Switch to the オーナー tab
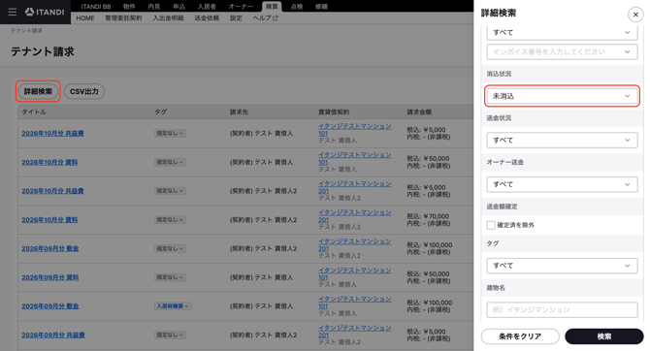This screenshot has width=650, height=351. 241,6
